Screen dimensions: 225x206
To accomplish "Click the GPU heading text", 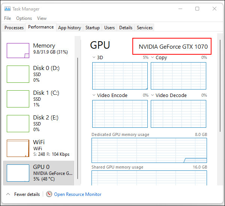I will (100, 45).
